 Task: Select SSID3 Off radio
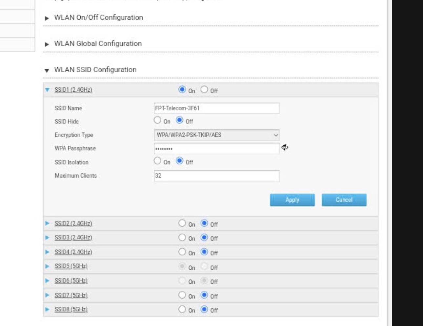(x=204, y=237)
